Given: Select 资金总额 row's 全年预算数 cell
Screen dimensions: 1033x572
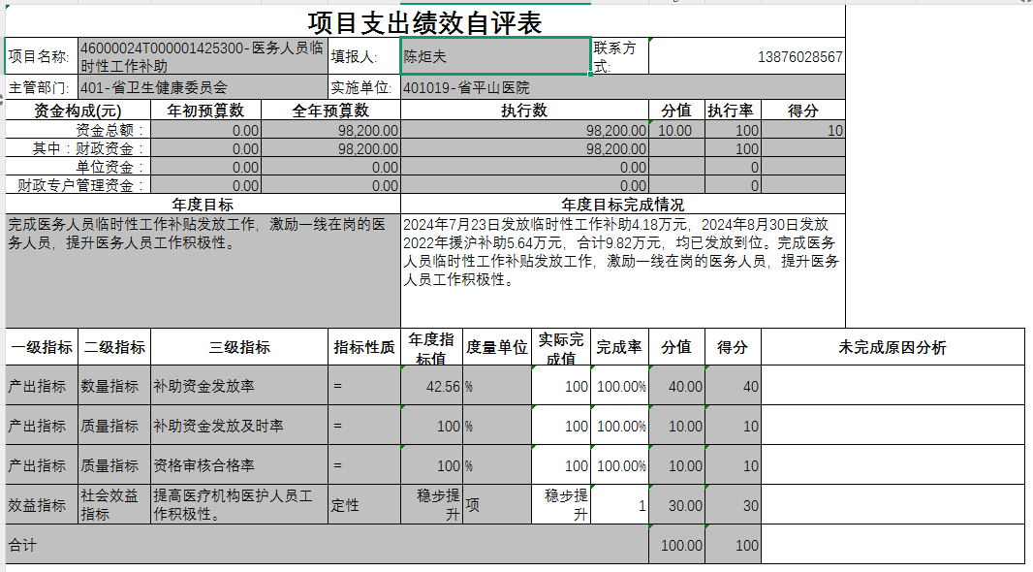Looking at the screenshot, I should coord(330,130).
